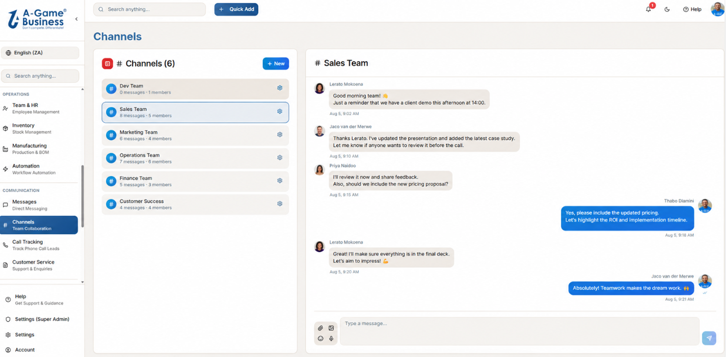Open Customer Success channel settings gear

click(x=280, y=204)
